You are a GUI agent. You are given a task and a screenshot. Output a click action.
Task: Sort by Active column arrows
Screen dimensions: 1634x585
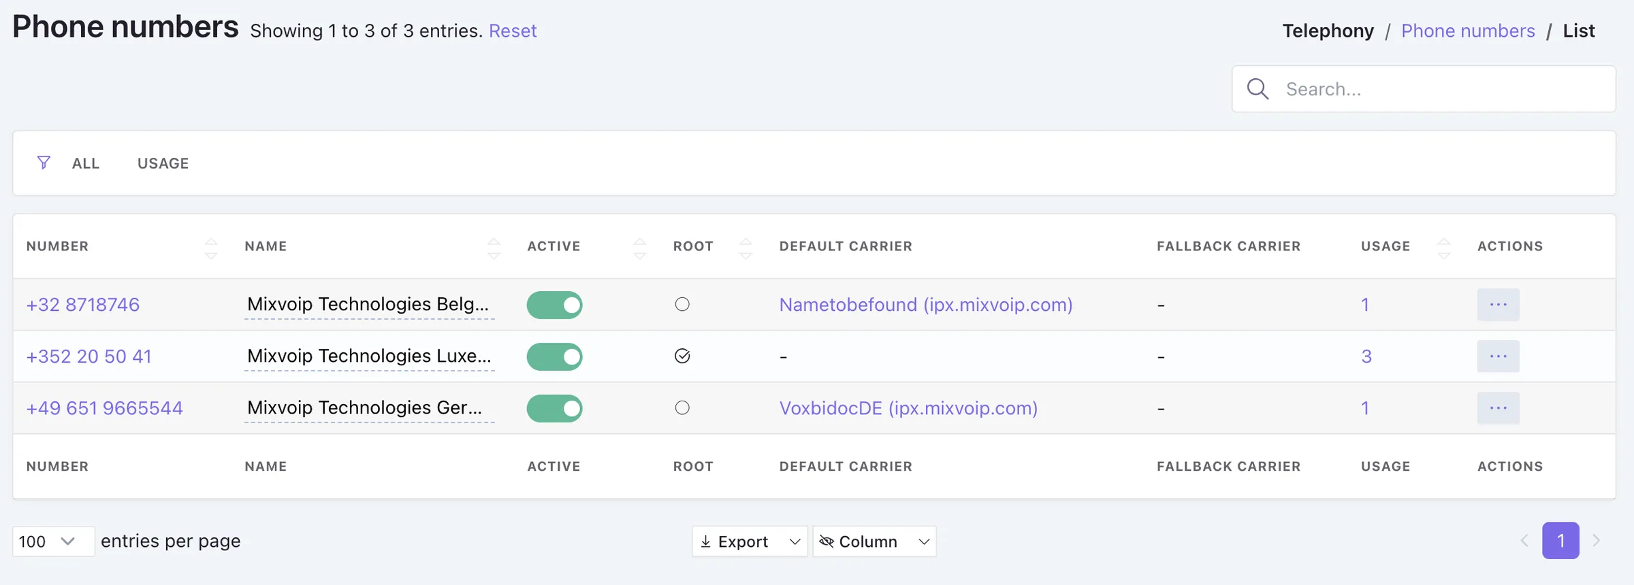tap(639, 248)
